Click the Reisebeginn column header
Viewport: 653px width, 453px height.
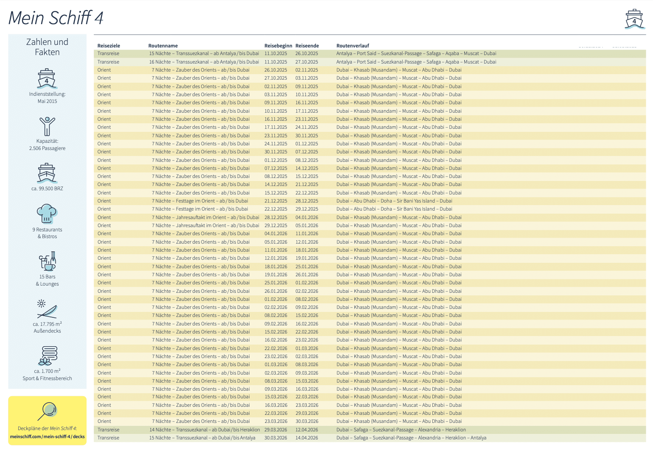(278, 46)
